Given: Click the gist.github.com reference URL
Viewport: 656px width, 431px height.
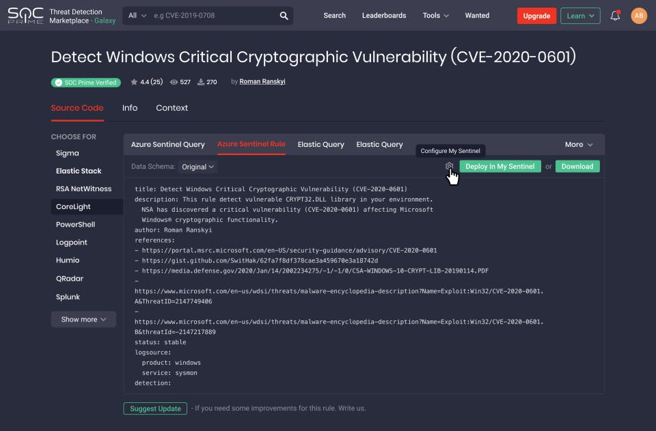Looking at the screenshot, I should [260, 260].
